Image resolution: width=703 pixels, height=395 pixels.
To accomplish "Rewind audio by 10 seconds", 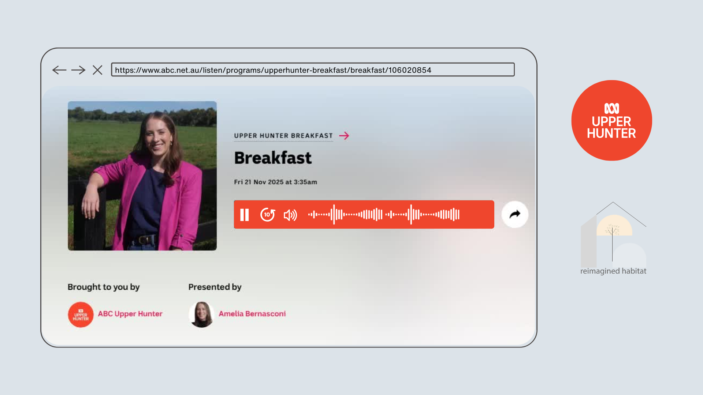I will [x=267, y=215].
